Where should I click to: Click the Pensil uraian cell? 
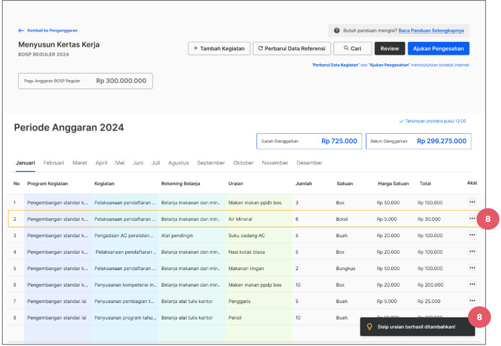235,317
